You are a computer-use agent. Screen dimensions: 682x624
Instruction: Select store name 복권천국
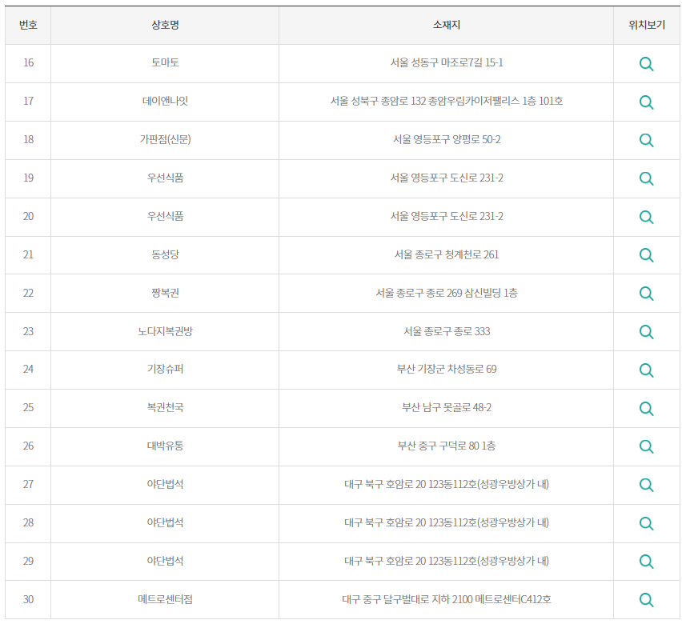coord(165,407)
